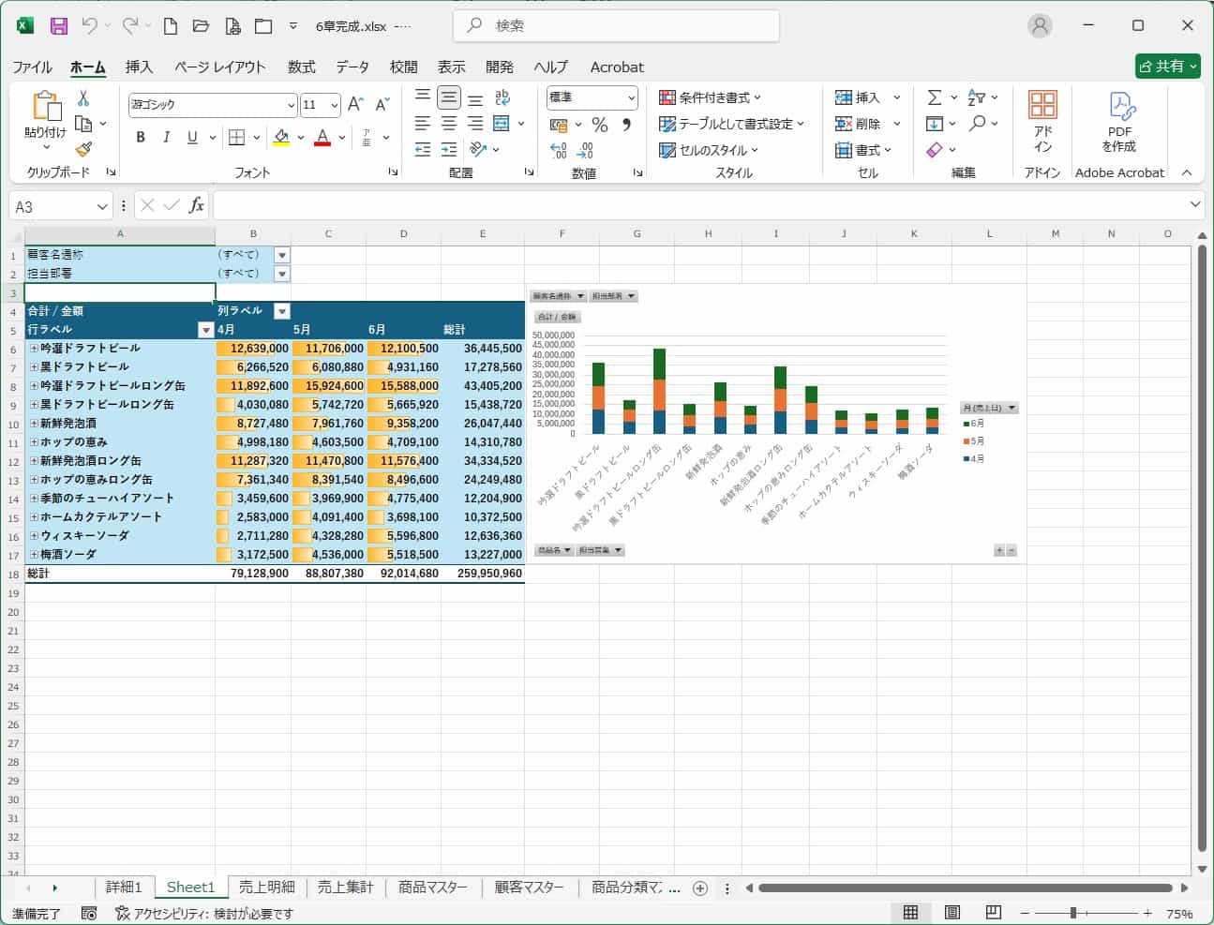Click the cut scissors icon
The image size is (1214, 925).
[x=83, y=97]
